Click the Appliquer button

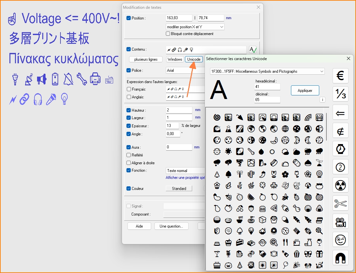305,91
